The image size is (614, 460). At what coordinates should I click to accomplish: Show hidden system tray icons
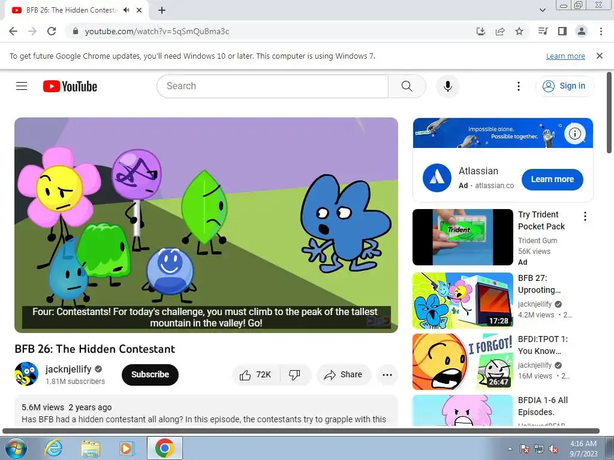tap(510, 449)
